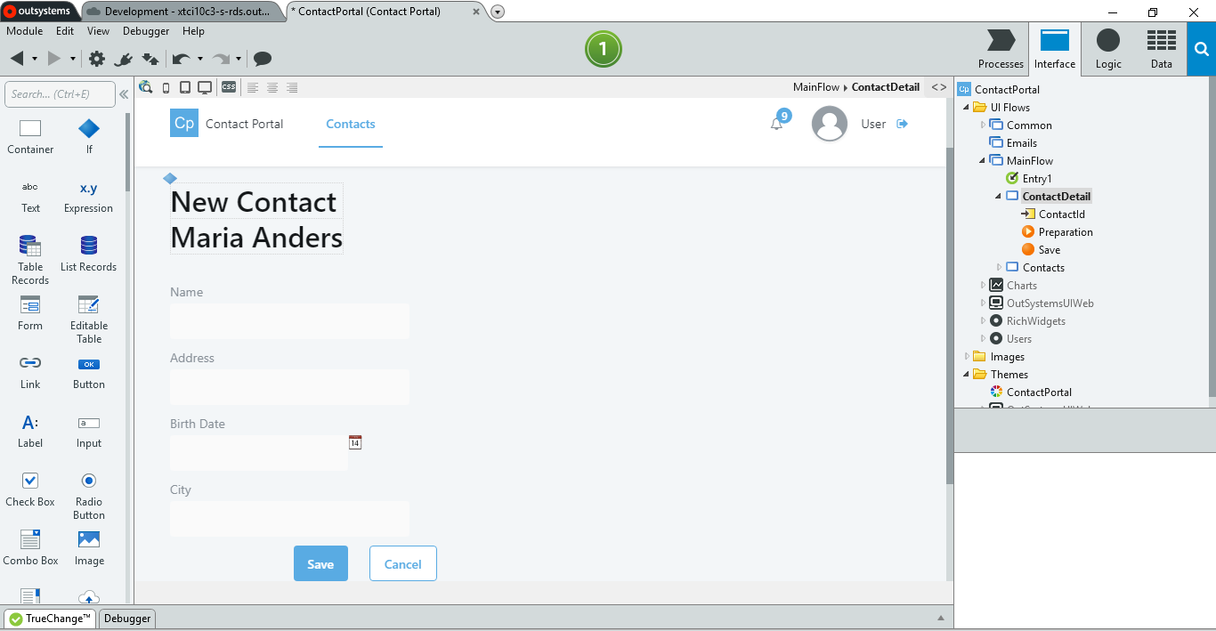This screenshot has height=631, width=1216.
Task: Open the Edit menu
Action: point(65,31)
